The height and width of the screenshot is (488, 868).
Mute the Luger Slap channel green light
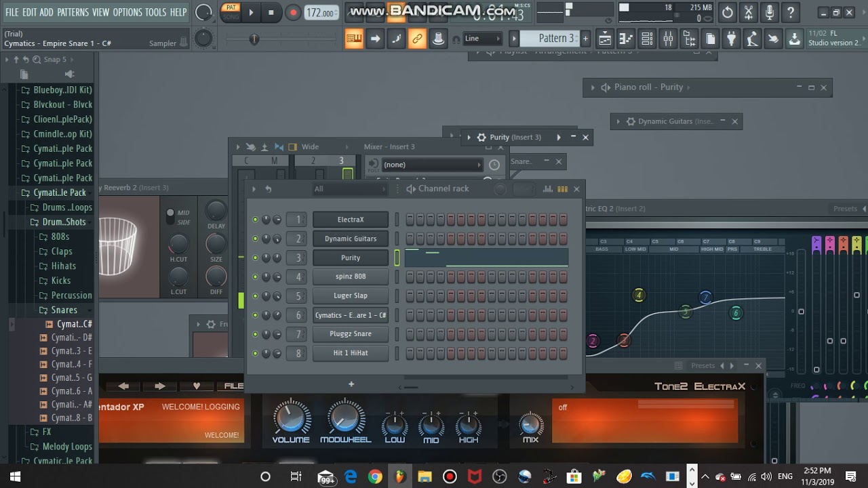point(255,296)
